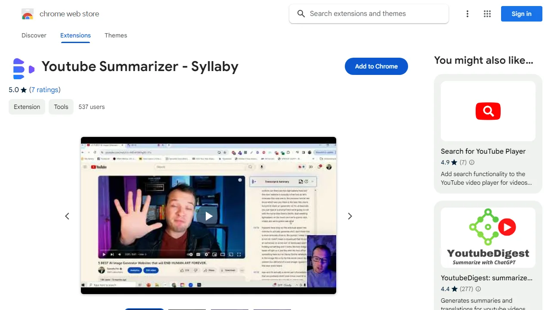The height and width of the screenshot is (310, 551).
Task: Play the preview video
Action: (x=209, y=216)
